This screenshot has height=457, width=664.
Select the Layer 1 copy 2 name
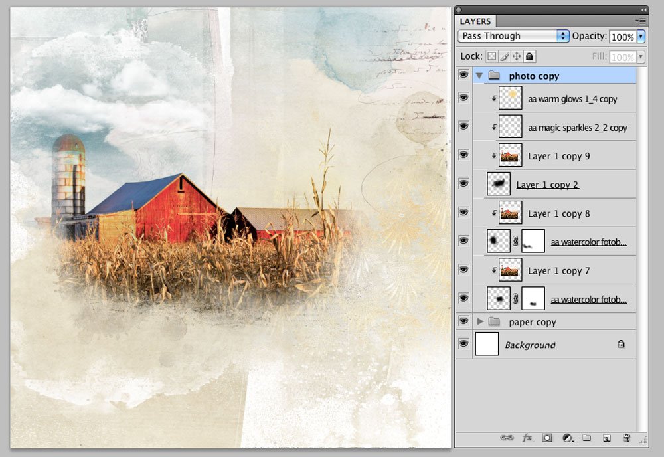[548, 185]
